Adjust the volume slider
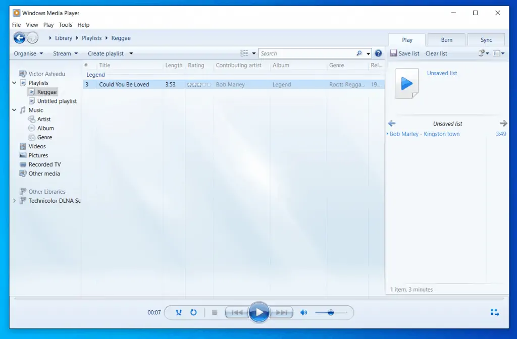The image size is (517, 339). (x=332, y=312)
